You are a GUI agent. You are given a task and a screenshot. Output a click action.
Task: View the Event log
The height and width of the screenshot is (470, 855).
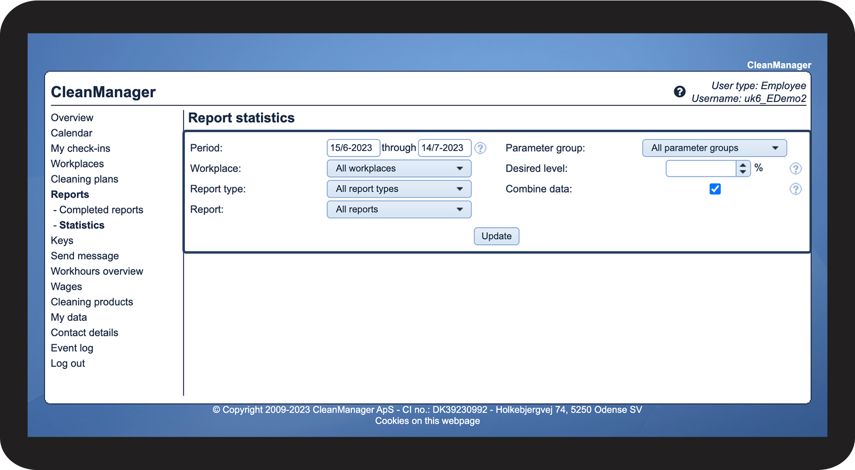(72, 348)
